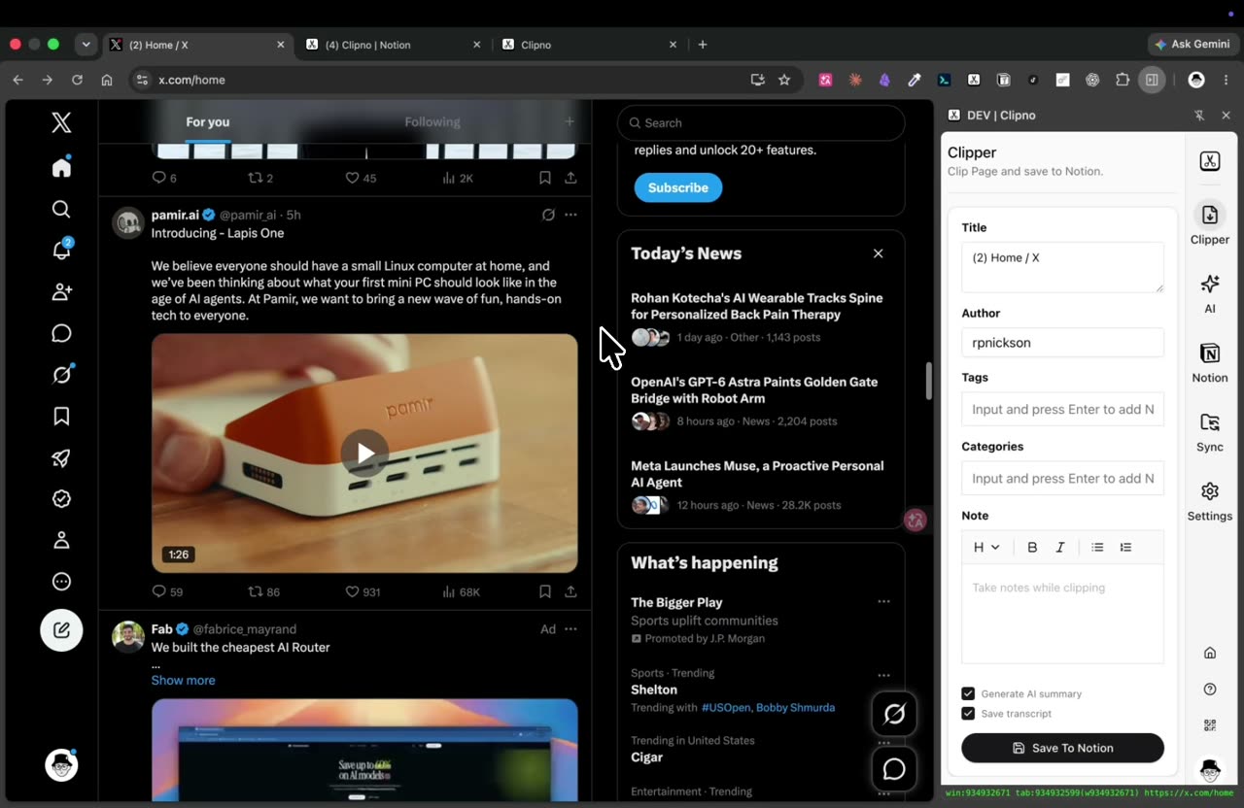This screenshot has width=1244, height=808.
Task: Open the Grok icon in X left sidebar
Action: (61, 375)
